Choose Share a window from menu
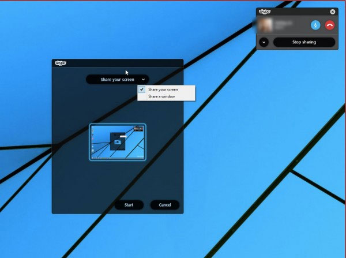 coord(166,96)
